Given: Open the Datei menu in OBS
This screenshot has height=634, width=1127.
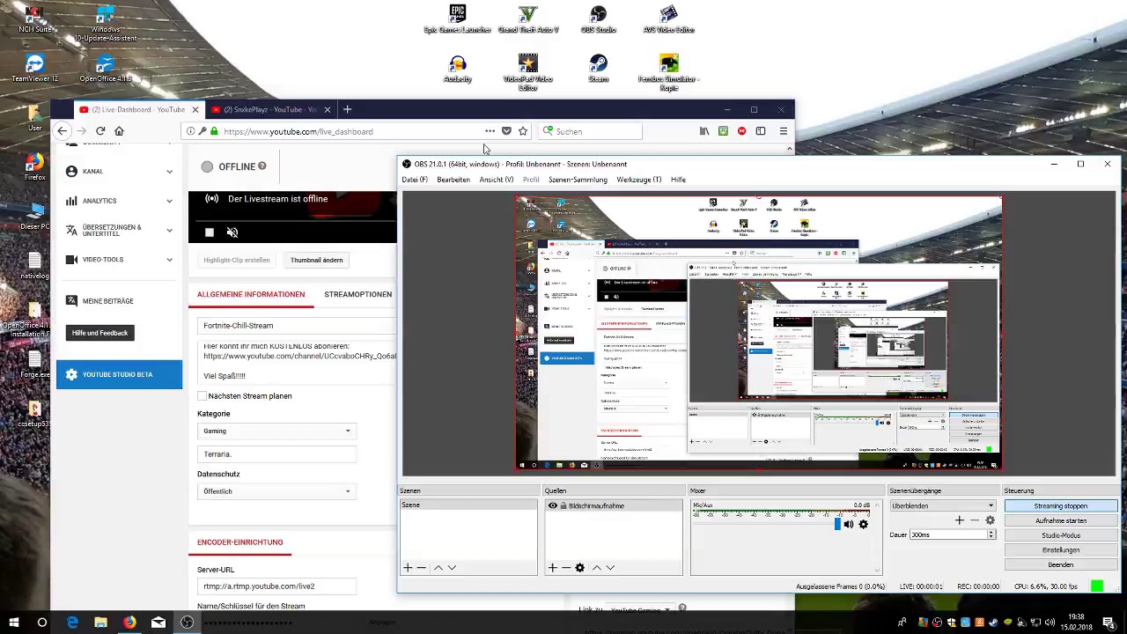Looking at the screenshot, I should click(415, 180).
